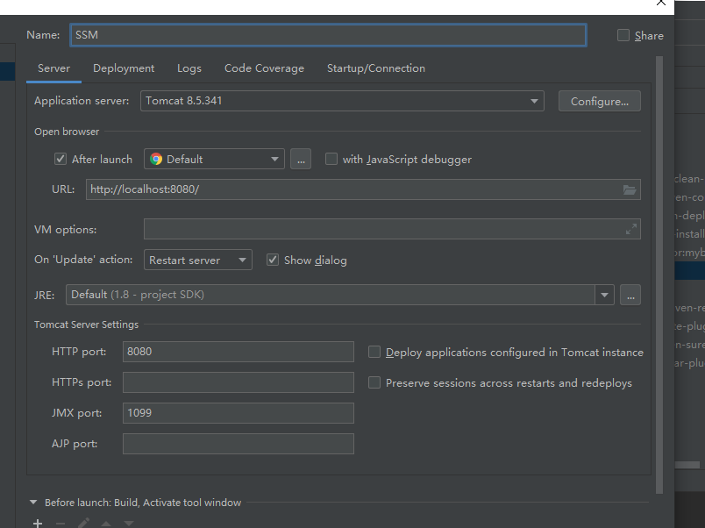
Task: Toggle the Share checkbox
Action: tap(623, 35)
